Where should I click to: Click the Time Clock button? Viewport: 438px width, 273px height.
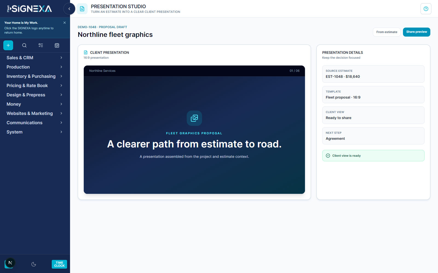[x=59, y=264]
